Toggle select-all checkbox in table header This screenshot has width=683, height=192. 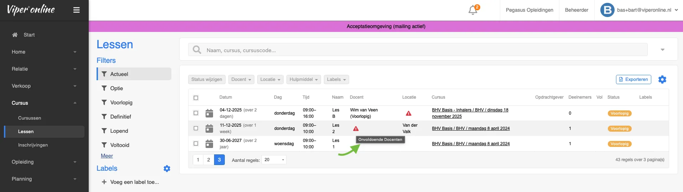pyautogui.click(x=196, y=98)
